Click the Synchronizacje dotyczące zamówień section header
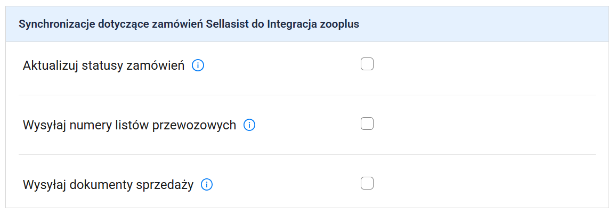 (189, 24)
